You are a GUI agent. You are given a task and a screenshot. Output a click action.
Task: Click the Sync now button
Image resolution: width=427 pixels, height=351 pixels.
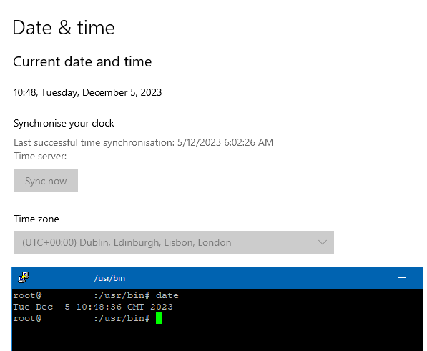click(x=46, y=181)
